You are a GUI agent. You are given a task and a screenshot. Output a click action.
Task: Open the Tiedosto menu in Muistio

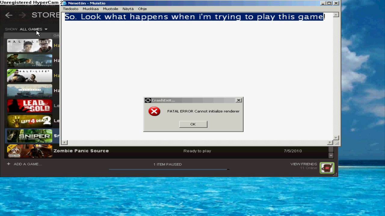[x=71, y=9]
